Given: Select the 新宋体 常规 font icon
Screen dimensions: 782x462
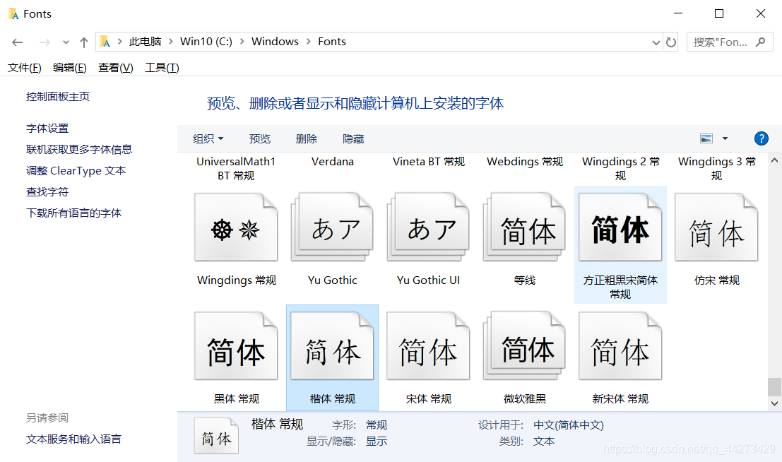Looking at the screenshot, I should tap(620, 346).
